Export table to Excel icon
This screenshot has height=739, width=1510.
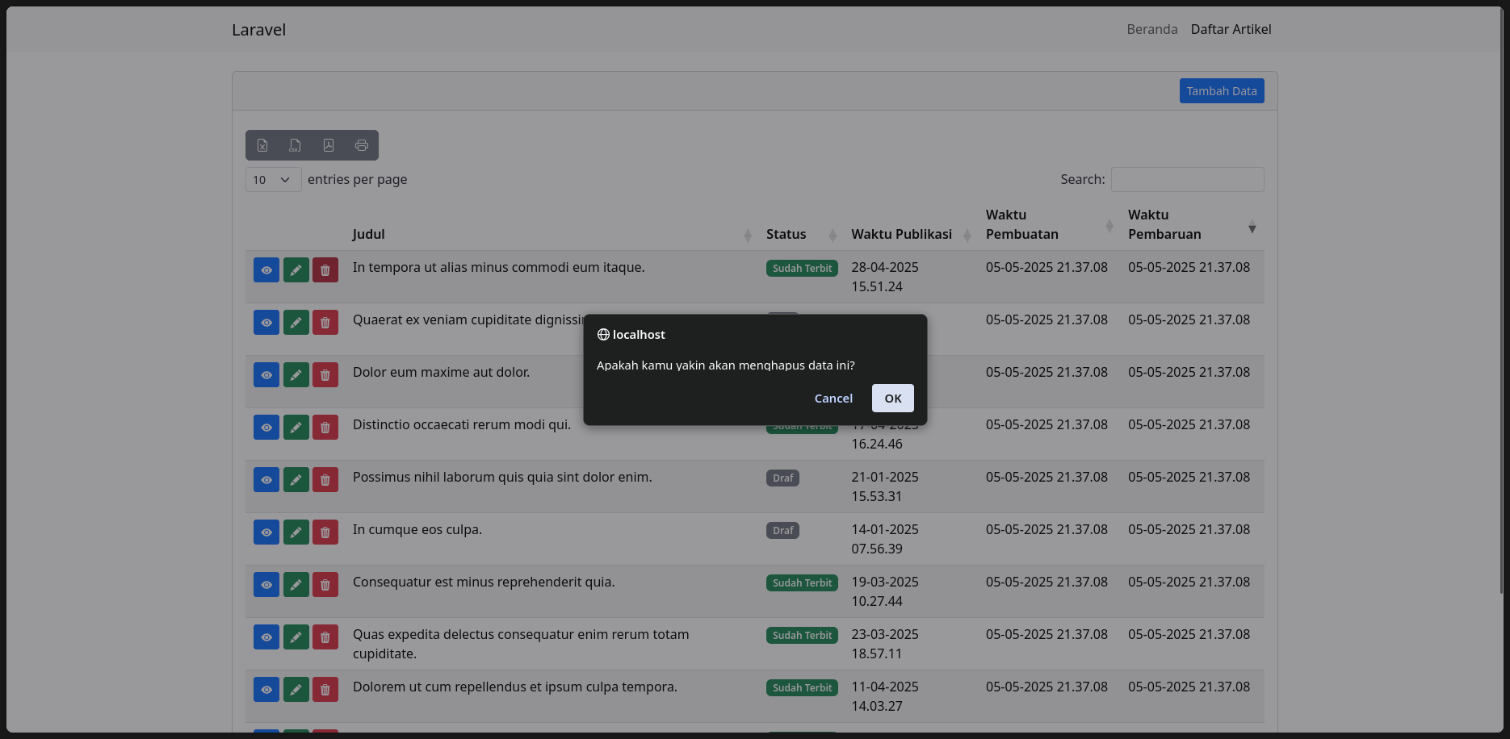point(262,145)
